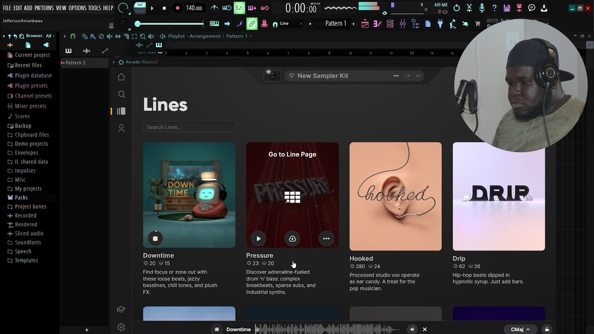Toggle the metronome

(x=214, y=8)
